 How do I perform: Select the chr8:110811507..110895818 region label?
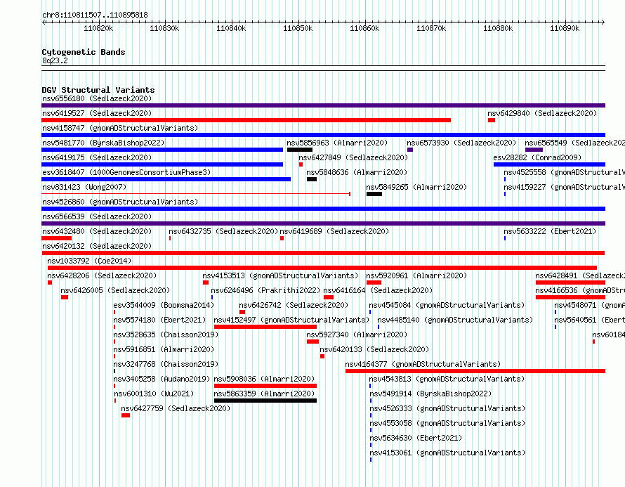tap(95, 15)
